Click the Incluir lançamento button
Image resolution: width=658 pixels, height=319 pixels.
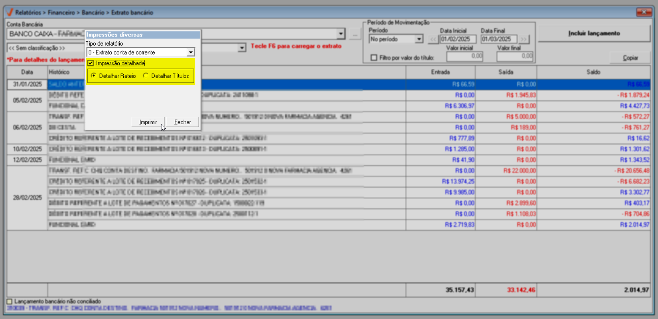[594, 33]
